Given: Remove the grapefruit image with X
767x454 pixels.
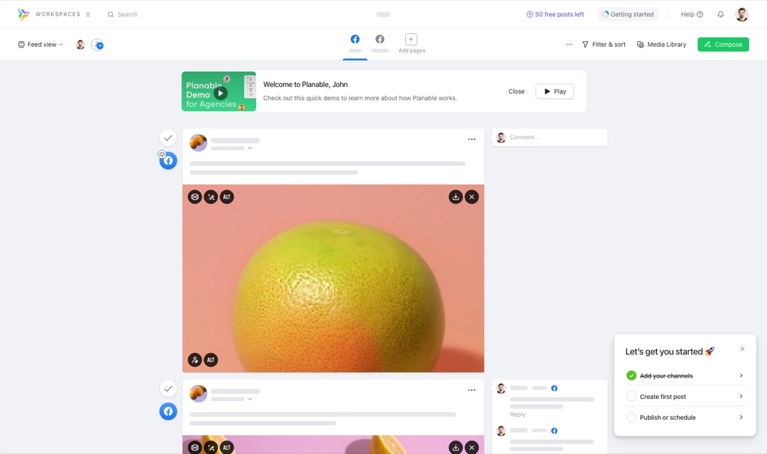Looking at the screenshot, I should click(x=471, y=197).
